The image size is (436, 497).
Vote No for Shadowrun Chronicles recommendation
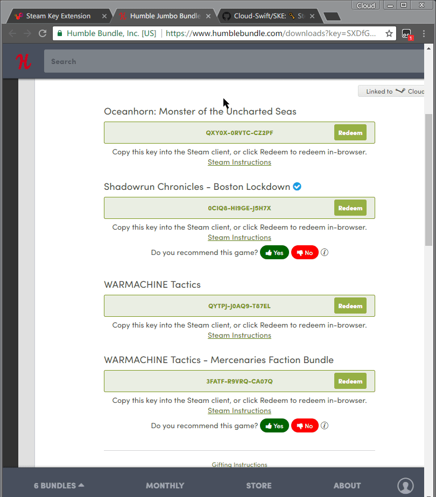(x=305, y=253)
